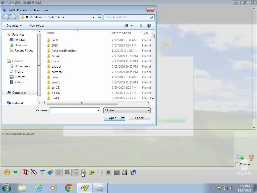257x193 pixels.
Task: Click the code snippet icon
Action: pyautogui.click(x=100, y=172)
